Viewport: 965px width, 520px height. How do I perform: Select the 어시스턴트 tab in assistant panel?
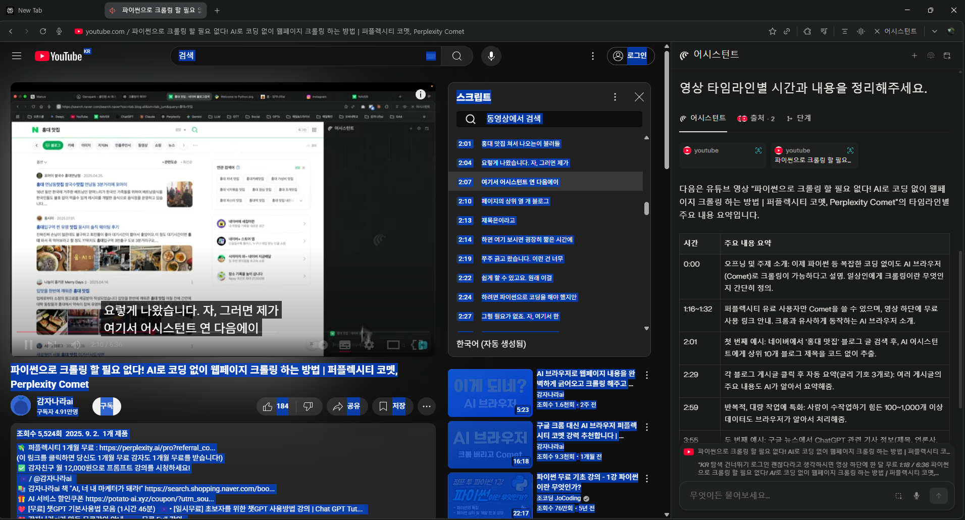(x=703, y=118)
